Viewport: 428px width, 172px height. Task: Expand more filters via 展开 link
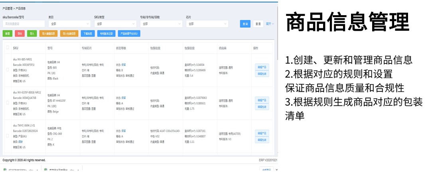tap(270, 24)
